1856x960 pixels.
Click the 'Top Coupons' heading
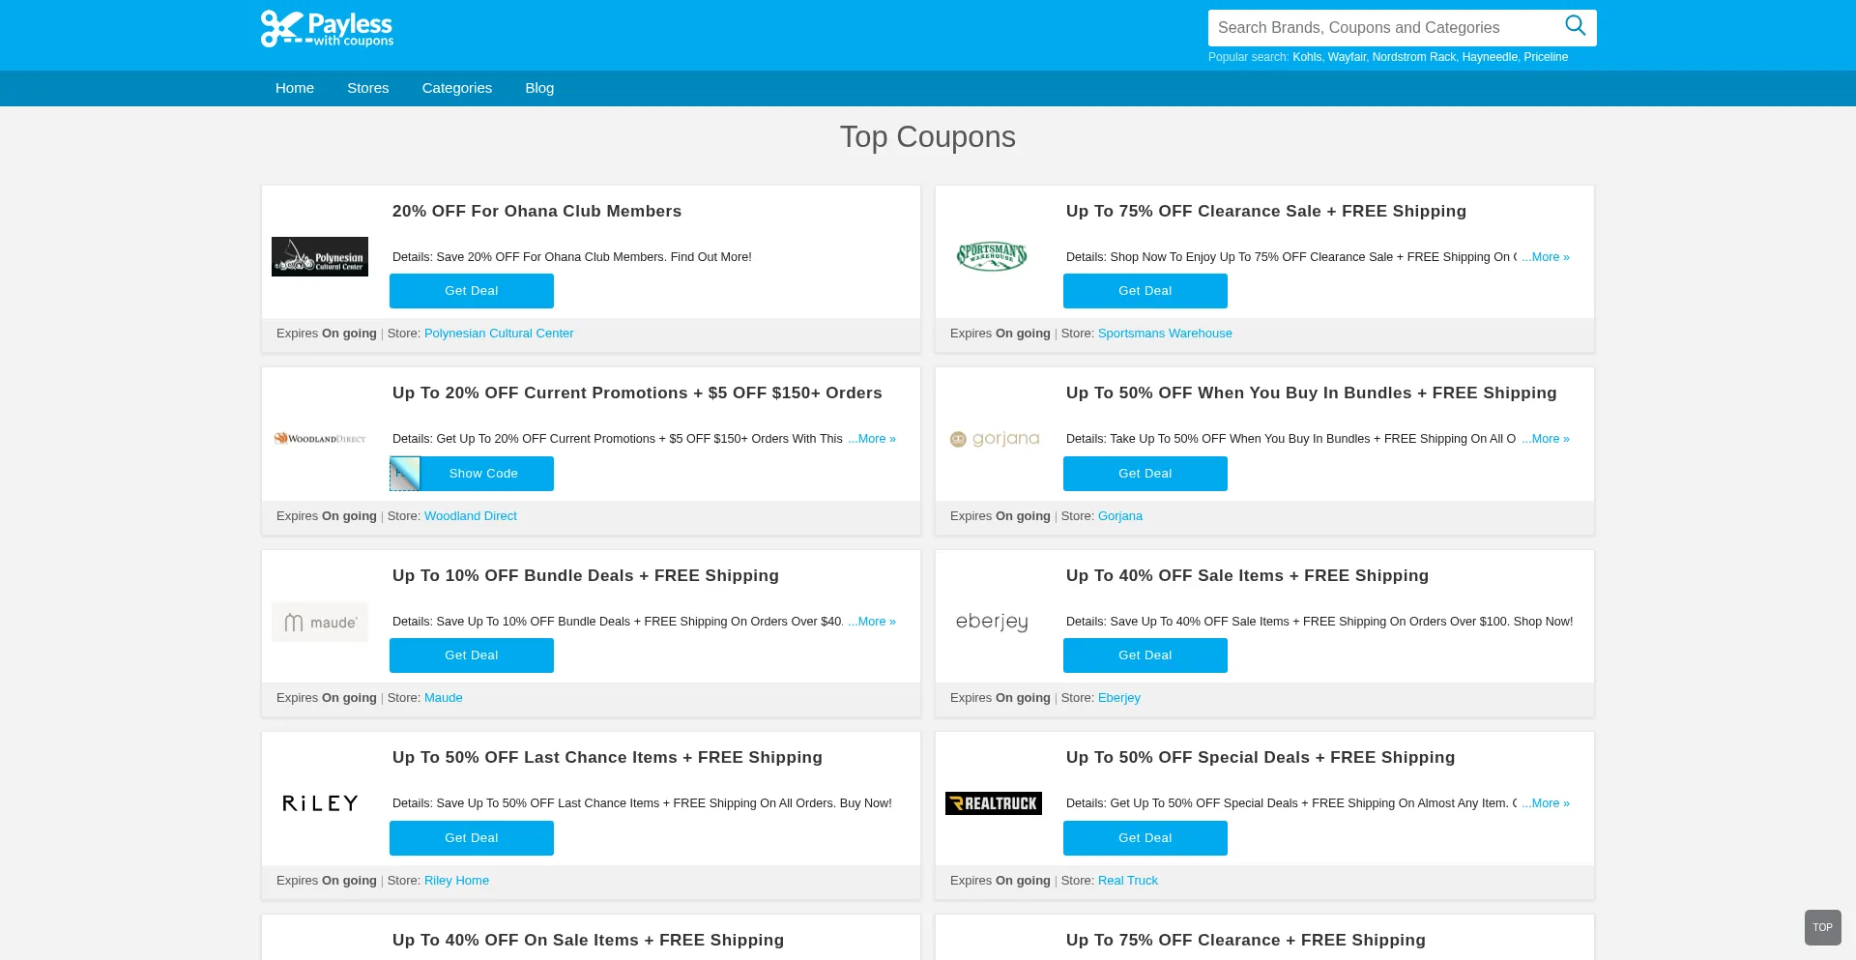click(928, 137)
